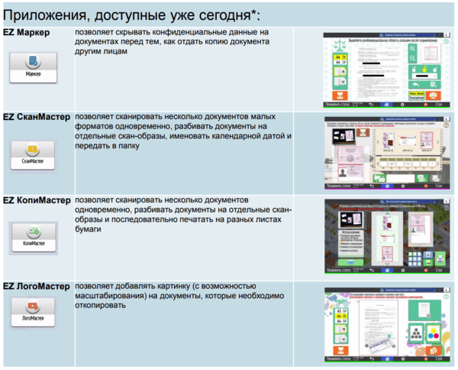Choose image position grid in КопиМастер
This screenshot has height=370, width=458.
click(x=414, y=259)
